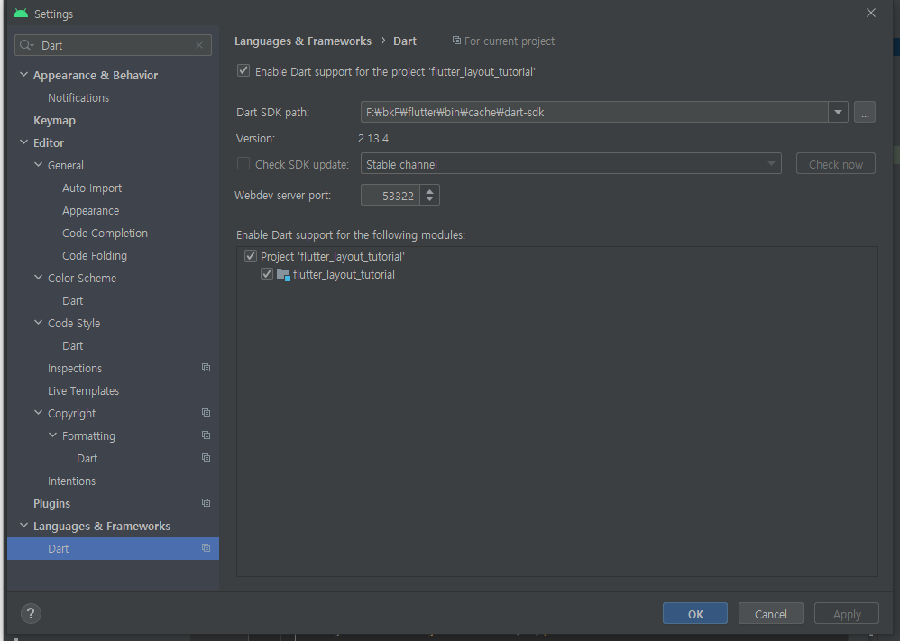Click the Apply button
The width and height of the screenshot is (900, 641).
(x=847, y=613)
